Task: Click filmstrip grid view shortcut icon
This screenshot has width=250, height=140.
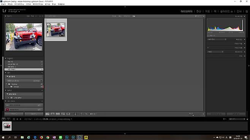Action: click(x=14, y=119)
